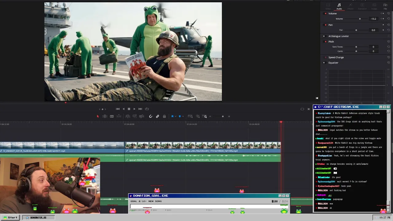The height and width of the screenshot is (221, 393).
Task: Select the Selection Mode arrow tool
Action: coord(98,116)
